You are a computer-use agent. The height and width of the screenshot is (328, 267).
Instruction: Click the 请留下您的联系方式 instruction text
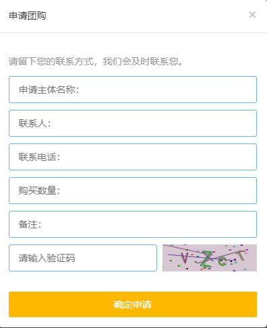click(51, 61)
